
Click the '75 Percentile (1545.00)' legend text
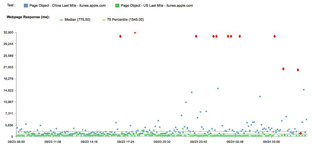tap(126, 20)
